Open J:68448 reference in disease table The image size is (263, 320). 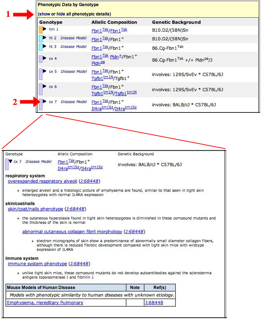tap(153, 303)
